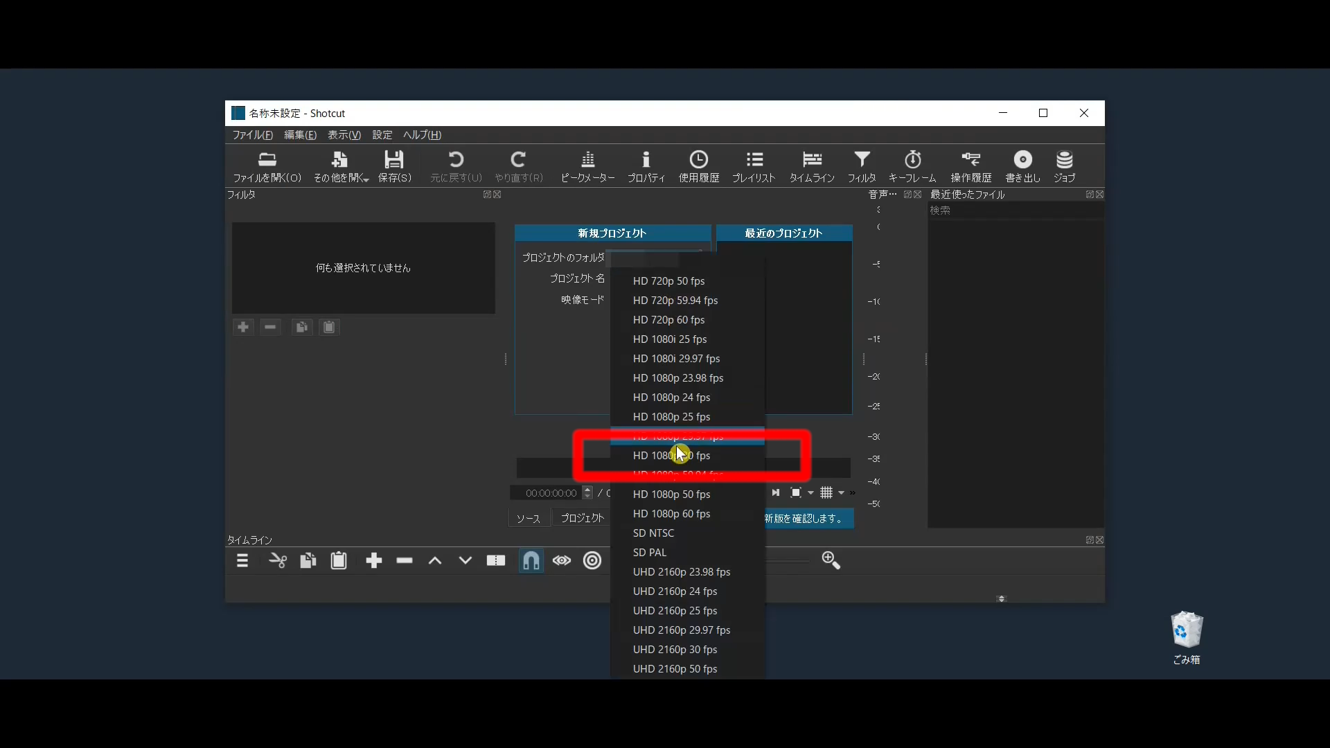Select HD 1080p 60 fps from dropdown

671,513
